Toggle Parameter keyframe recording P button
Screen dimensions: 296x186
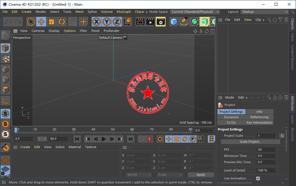pyautogui.click(x=193, y=139)
